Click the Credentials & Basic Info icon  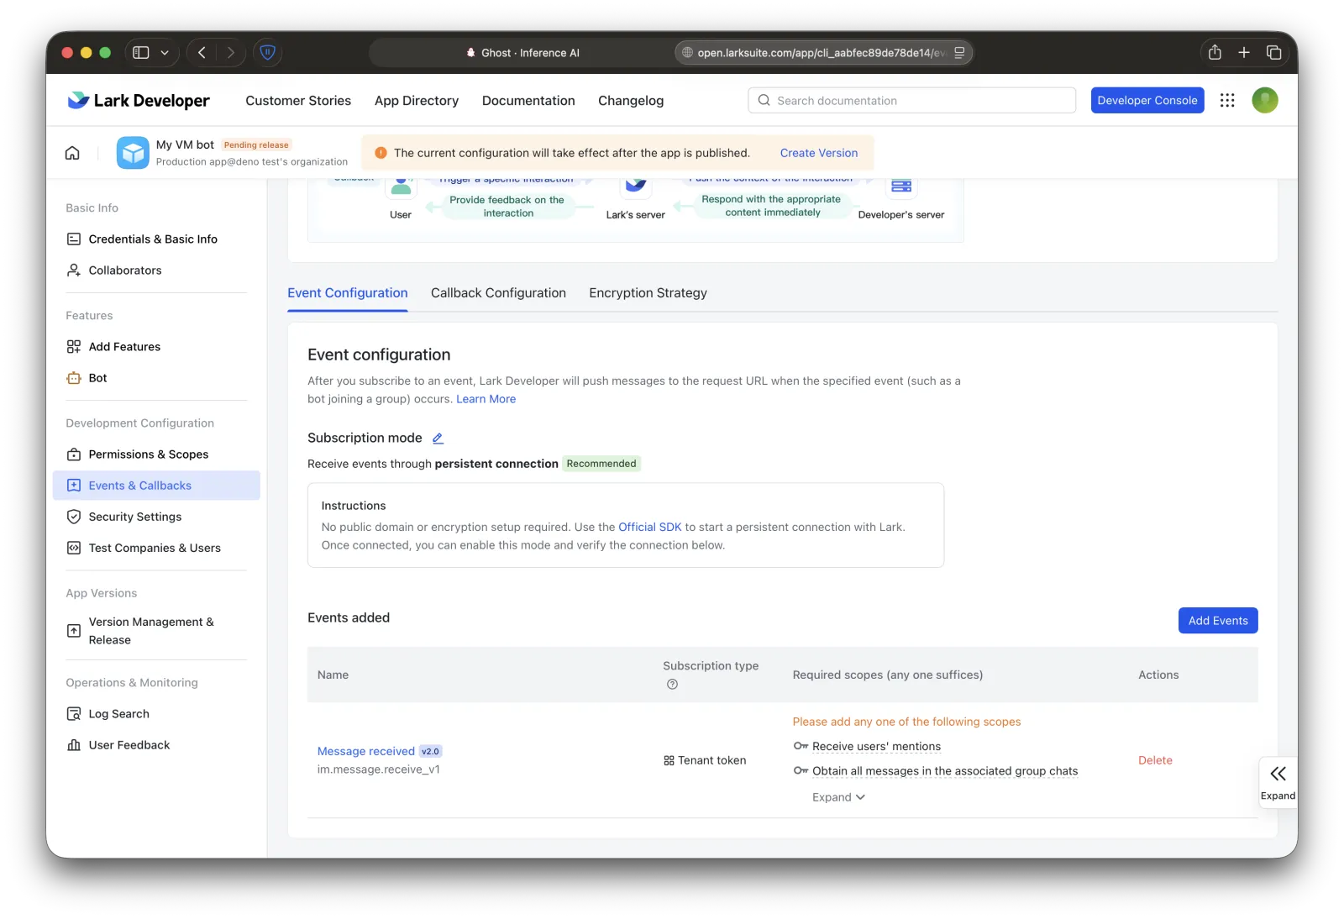74,239
